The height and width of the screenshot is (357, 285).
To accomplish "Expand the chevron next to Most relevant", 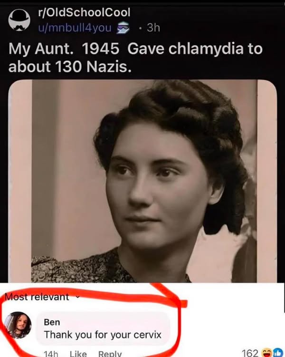I will (x=77, y=297).
